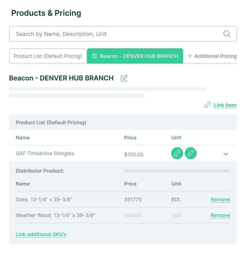Click the $100.00 price value
246x253 pixels.
[134, 154]
